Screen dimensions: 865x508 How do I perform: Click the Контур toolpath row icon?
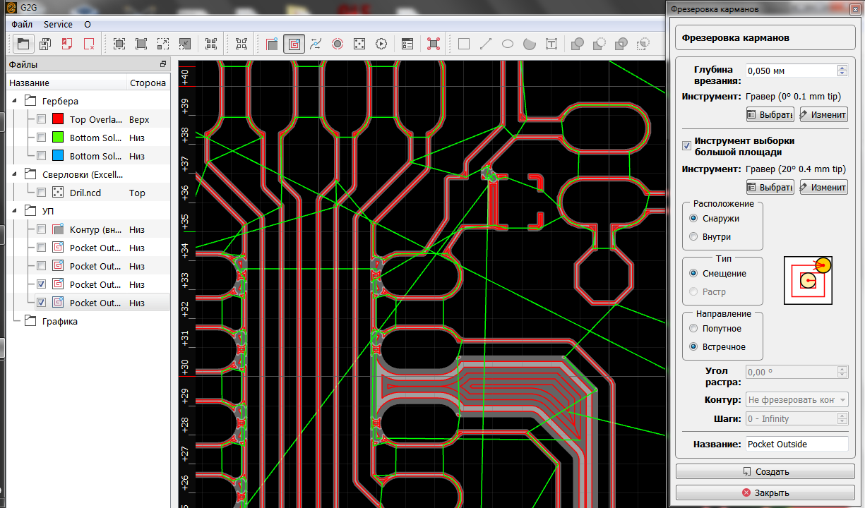tap(59, 229)
